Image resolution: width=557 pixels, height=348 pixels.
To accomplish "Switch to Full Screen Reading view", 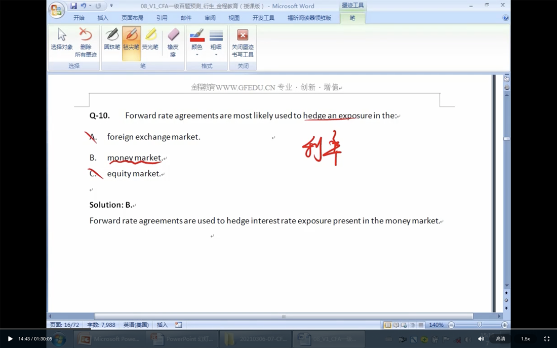I will pyautogui.click(x=396, y=325).
